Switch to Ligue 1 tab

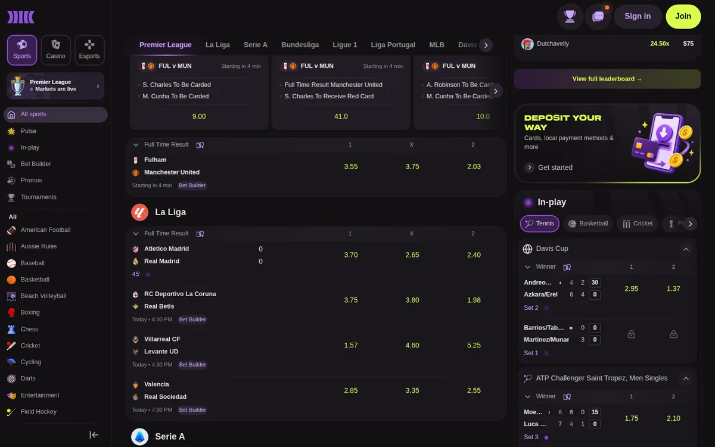[345, 45]
